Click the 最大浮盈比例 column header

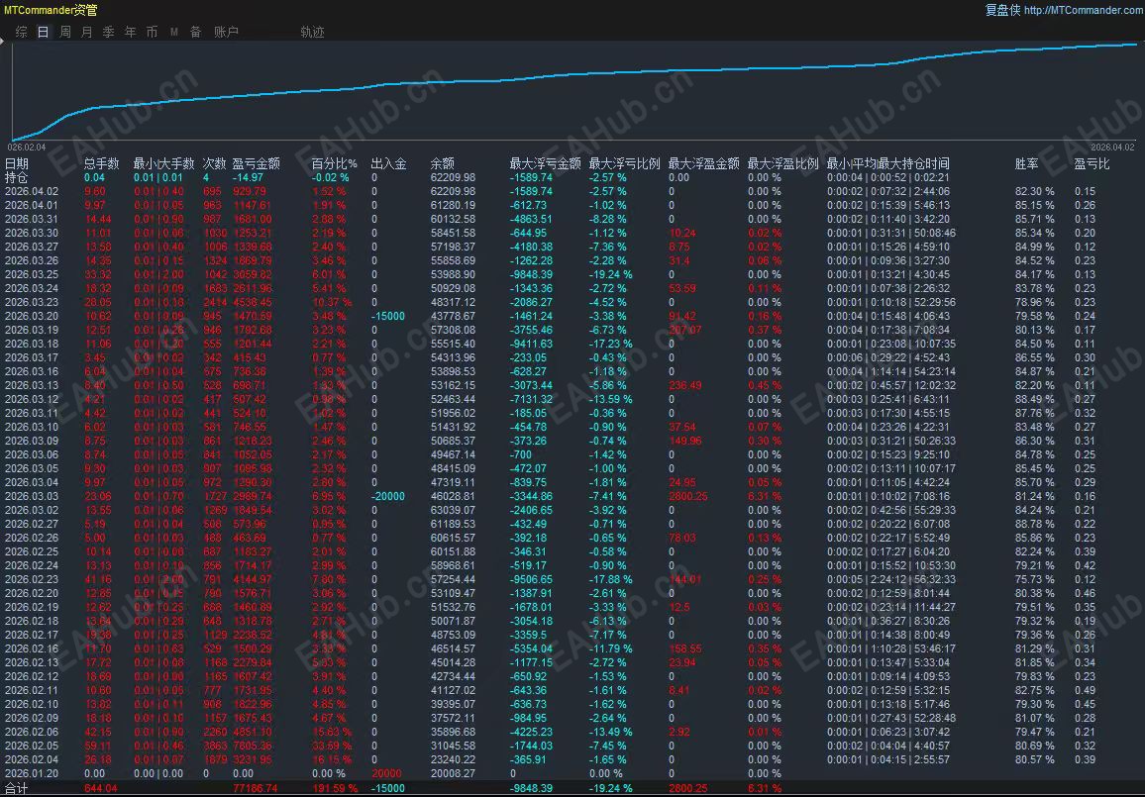coord(782,163)
